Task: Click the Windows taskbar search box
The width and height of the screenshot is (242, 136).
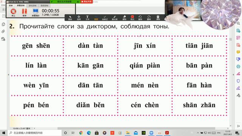Action: [34, 133]
